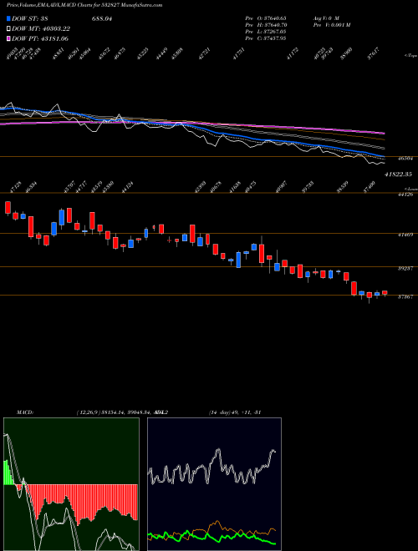Screen dimensions: 418x551
Task: Click the blue DOW ST legend swatch
Action: pos(9,19)
